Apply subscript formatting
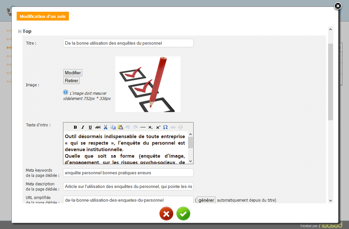The height and width of the screenshot is (229, 349). (151, 127)
